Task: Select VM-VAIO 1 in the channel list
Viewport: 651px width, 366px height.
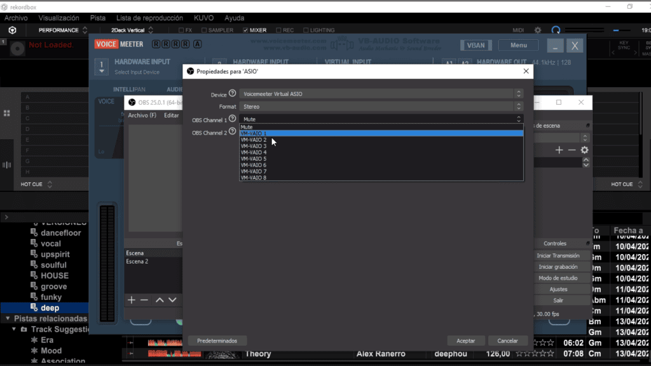Action: pyautogui.click(x=381, y=133)
